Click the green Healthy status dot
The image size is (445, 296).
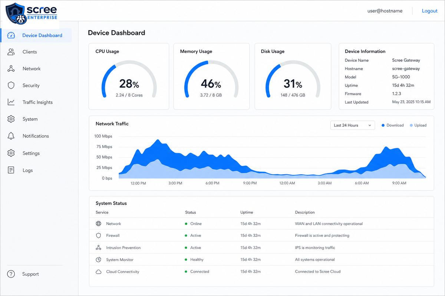pos(186,260)
